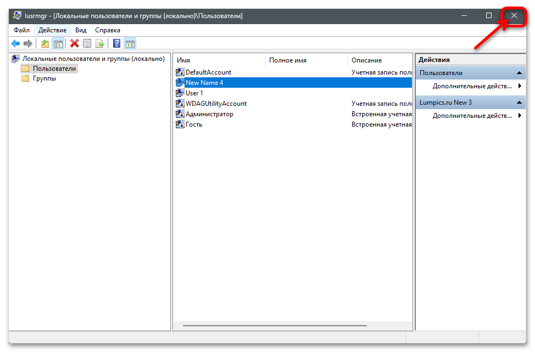
Task: Sort by the Имя column header
Action: click(x=219, y=60)
